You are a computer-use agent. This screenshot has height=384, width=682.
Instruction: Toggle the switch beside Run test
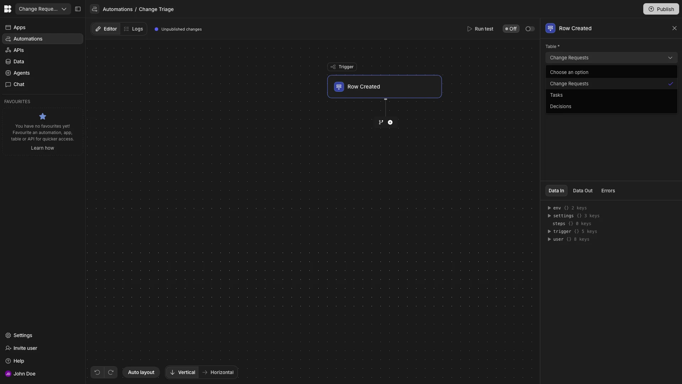[x=529, y=28]
